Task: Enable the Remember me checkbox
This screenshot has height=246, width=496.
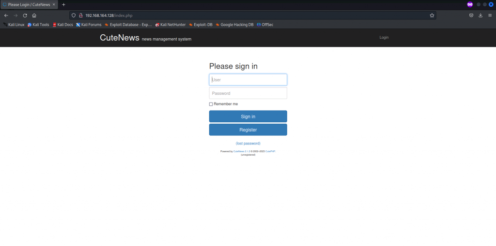Action: [211, 104]
